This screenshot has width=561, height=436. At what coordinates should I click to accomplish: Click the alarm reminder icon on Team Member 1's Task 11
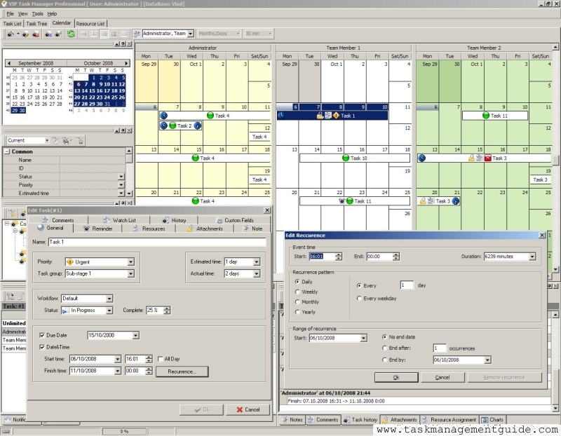click(342, 201)
